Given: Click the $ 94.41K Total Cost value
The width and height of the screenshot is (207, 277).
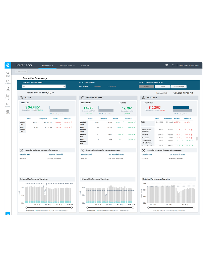Looking at the screenshot, I should (x=32, y=107).
